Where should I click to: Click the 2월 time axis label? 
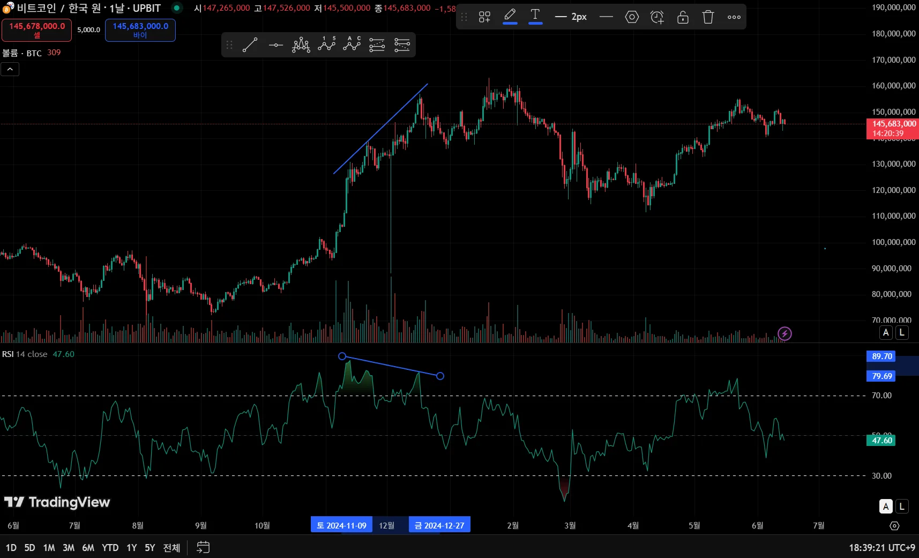(513, 525)
